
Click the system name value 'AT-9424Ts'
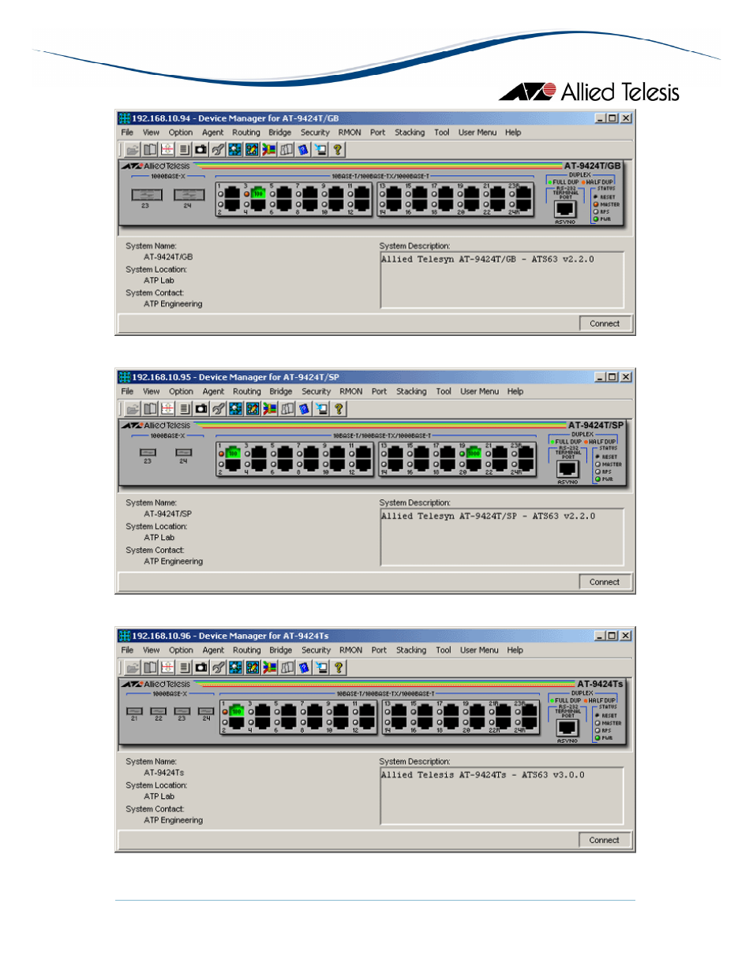[x=163, y=773]
